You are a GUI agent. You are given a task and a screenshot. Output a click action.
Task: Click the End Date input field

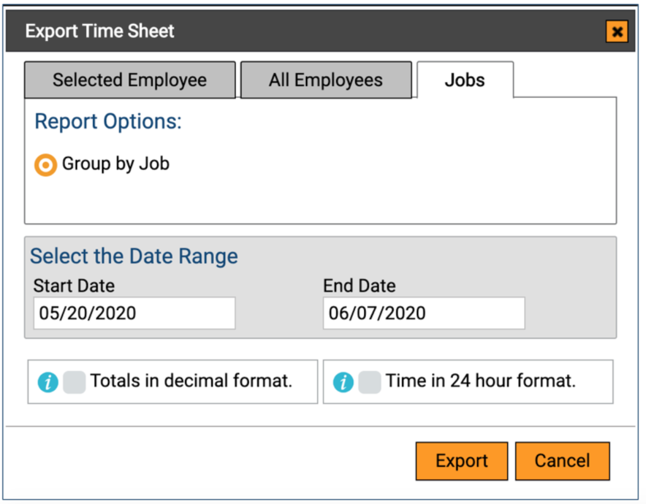point(423,313)
